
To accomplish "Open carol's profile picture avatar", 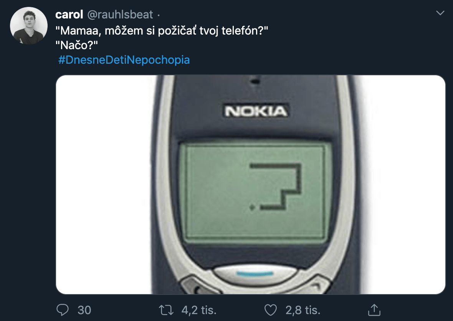I will pos(29,26).
